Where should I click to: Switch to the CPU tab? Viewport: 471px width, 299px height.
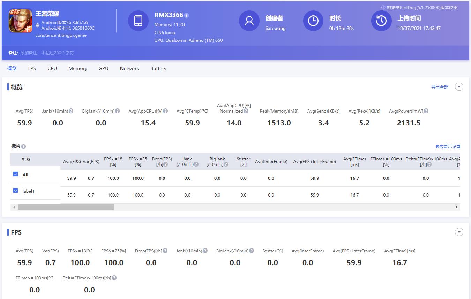pyautogui.click(x=52, y=68)
